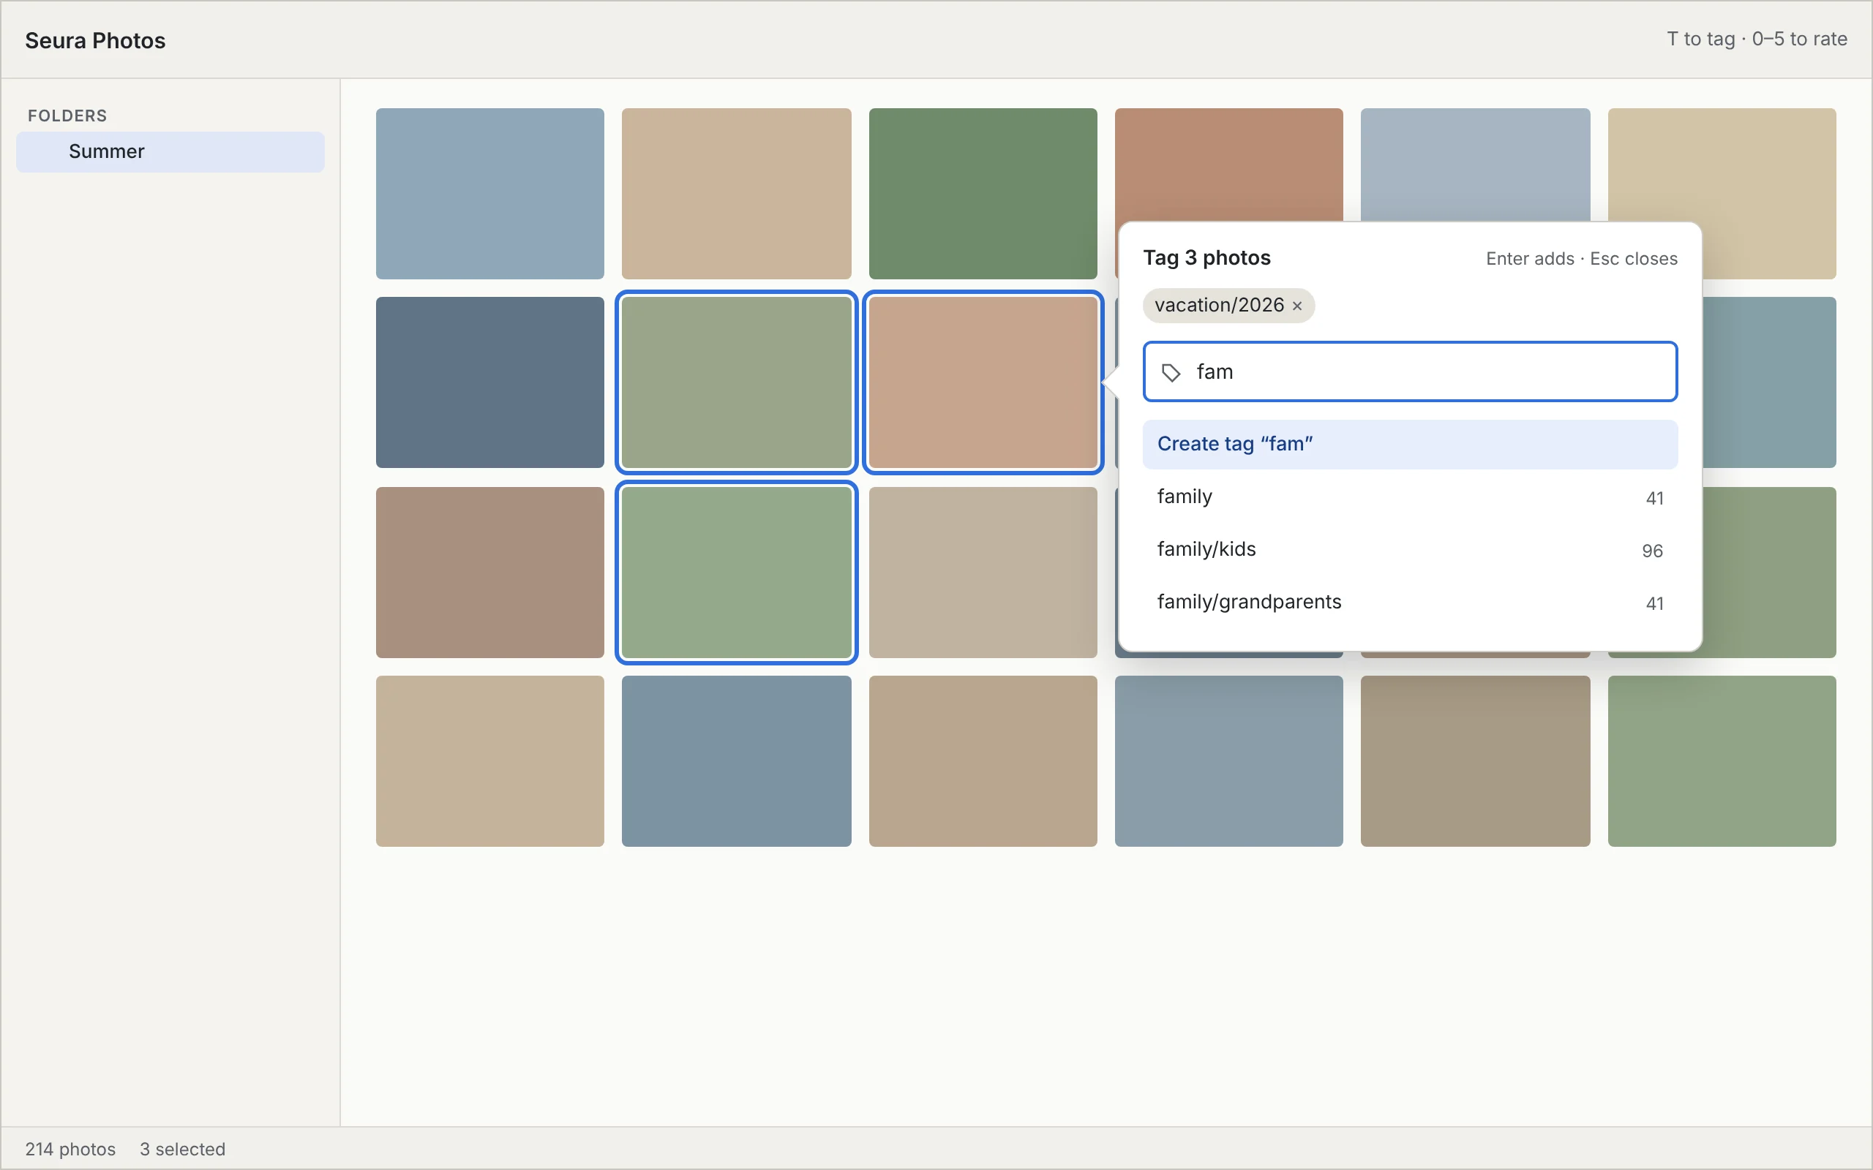Click the "Enter adds · Esc closes" hint
1873x1170 pixels.
(x=1581, y=259)
